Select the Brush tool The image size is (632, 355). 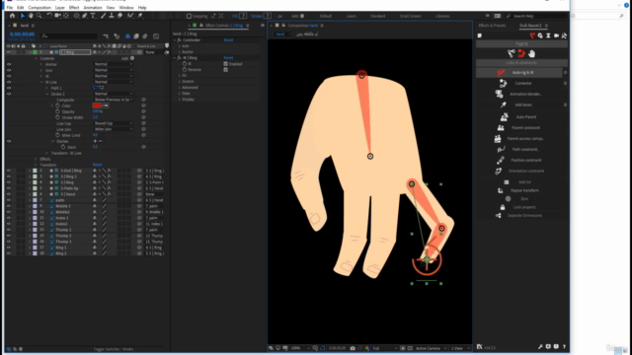(x=103, y=16)
